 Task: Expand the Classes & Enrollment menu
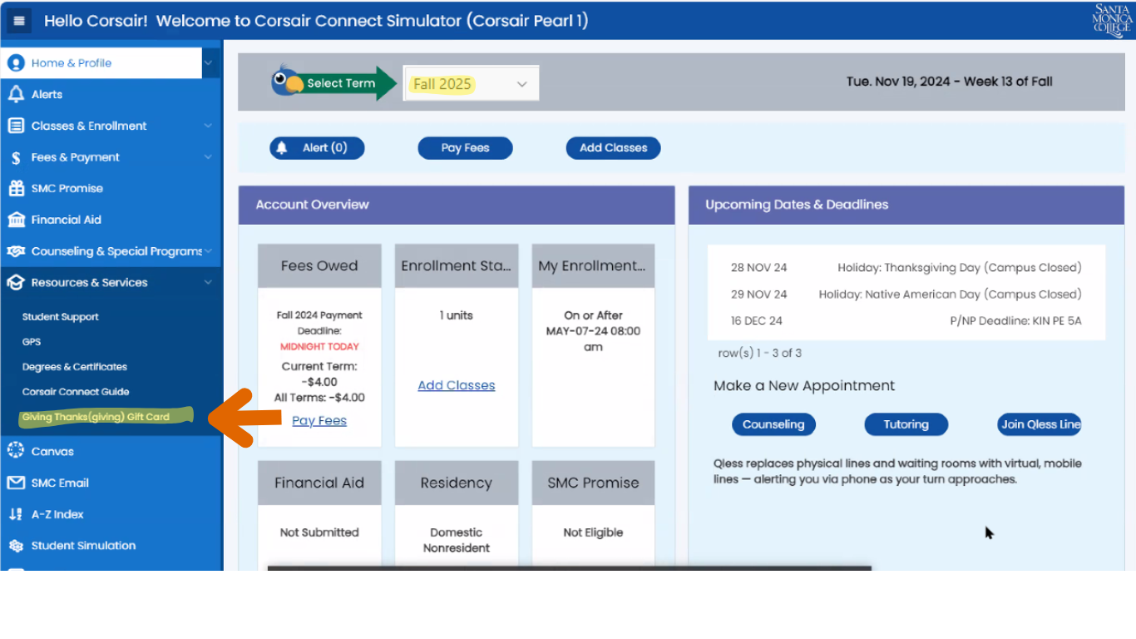[x=207, y=126]
